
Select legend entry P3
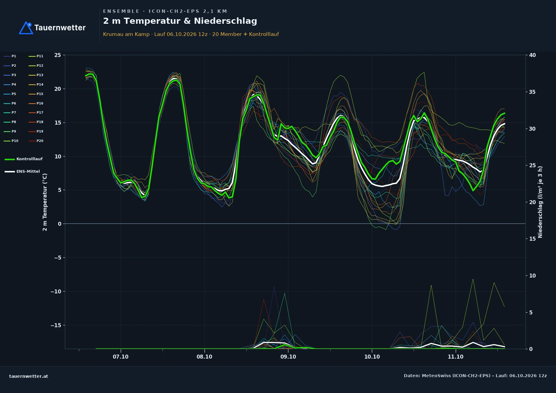[10, 75]
